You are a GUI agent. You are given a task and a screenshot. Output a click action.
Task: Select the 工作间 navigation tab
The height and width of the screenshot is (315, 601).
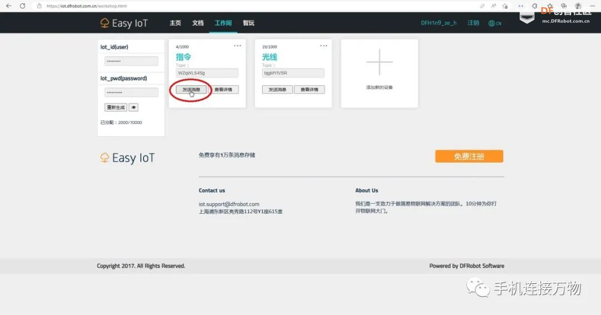point(223,23)
